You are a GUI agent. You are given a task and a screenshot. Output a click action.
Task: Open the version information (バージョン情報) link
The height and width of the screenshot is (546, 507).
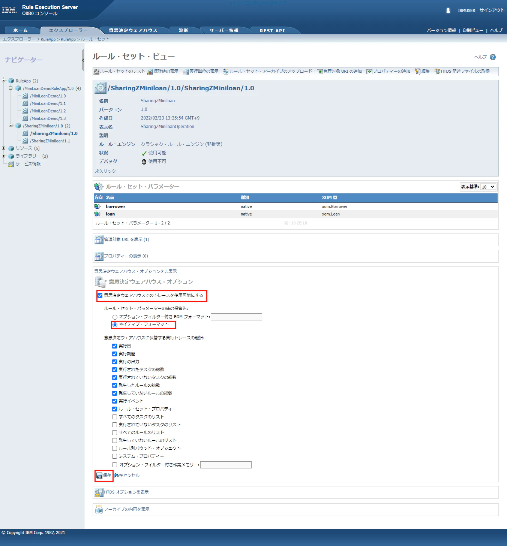[x=441, y=30]
